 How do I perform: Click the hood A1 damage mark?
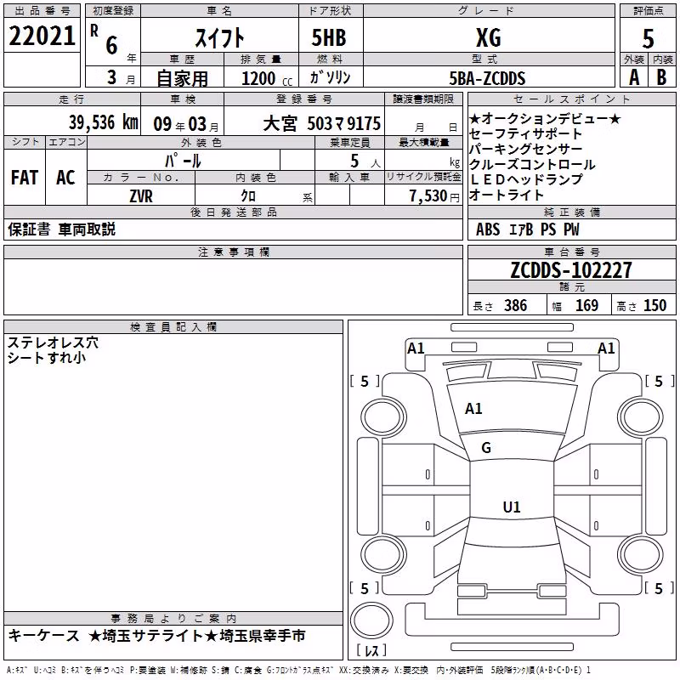coord(473,409)
